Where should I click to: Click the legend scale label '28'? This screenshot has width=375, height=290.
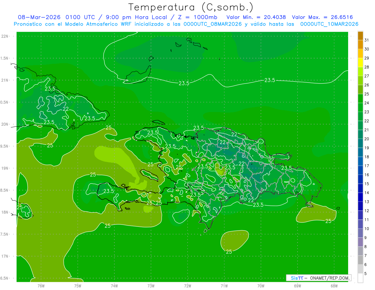coord(367,67)
